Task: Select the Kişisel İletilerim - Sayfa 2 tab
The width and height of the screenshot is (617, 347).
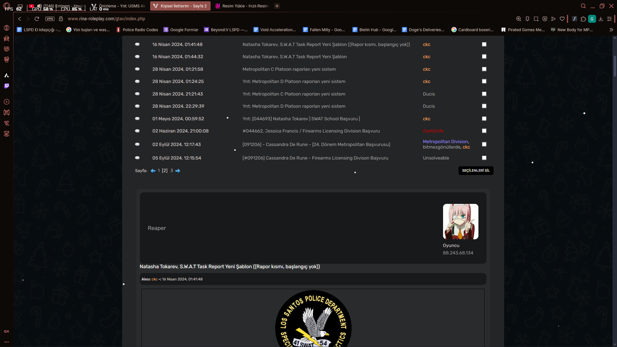Action: 180,6
